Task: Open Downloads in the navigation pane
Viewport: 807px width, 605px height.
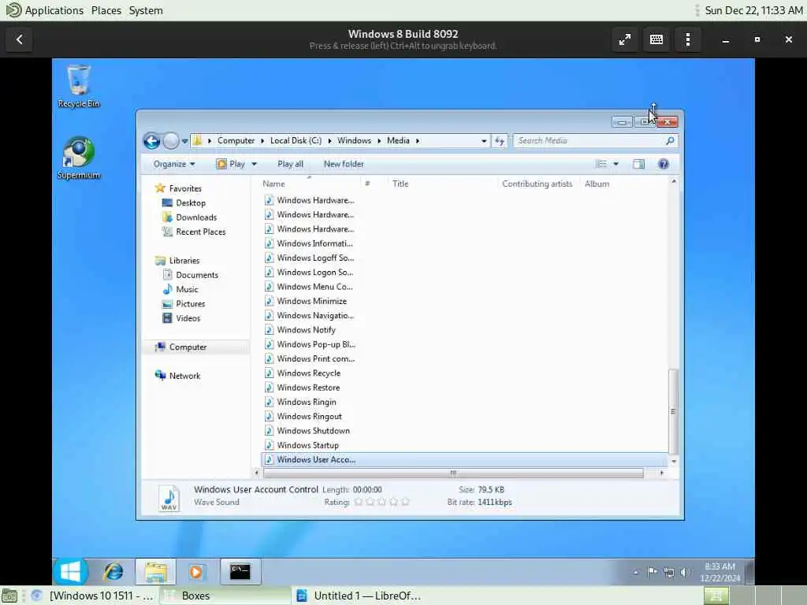Action: pyautogui.click(x=196, y=217)
